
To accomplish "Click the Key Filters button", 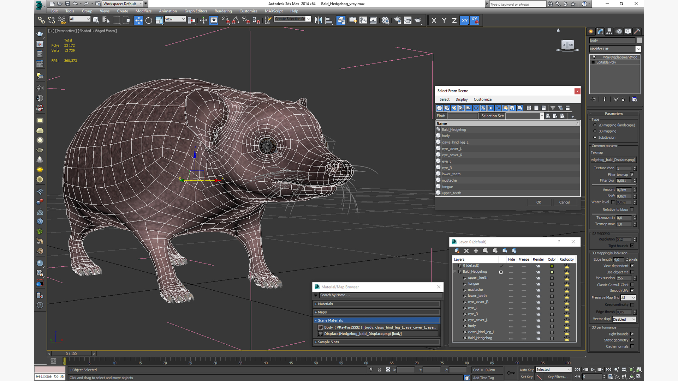I will [558, 377].
